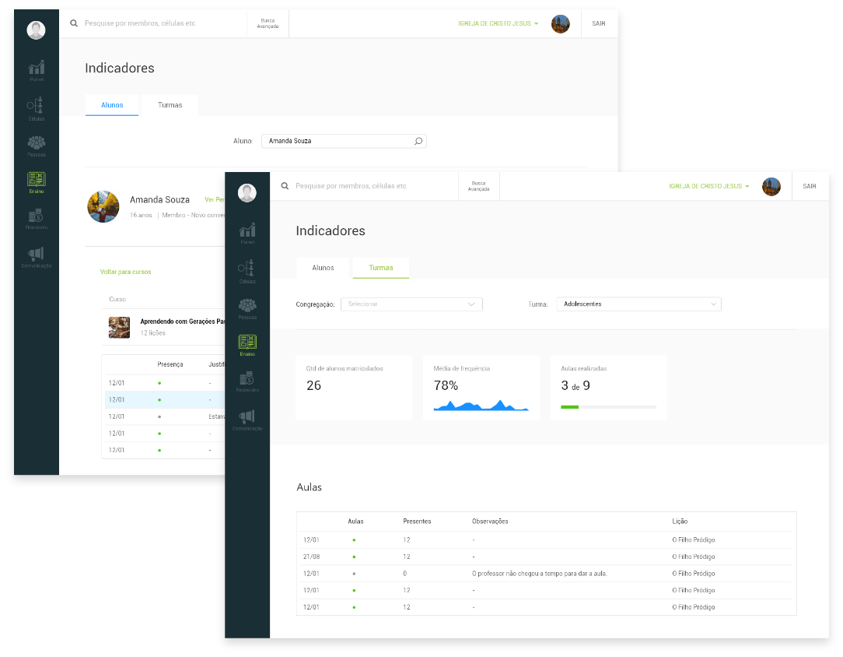Click Aulas realizadas progress bar

(608, 407)
